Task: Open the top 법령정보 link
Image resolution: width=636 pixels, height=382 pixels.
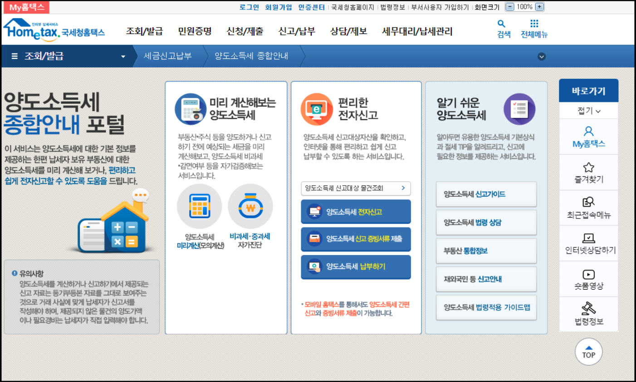Action: (x=392, y=7)
